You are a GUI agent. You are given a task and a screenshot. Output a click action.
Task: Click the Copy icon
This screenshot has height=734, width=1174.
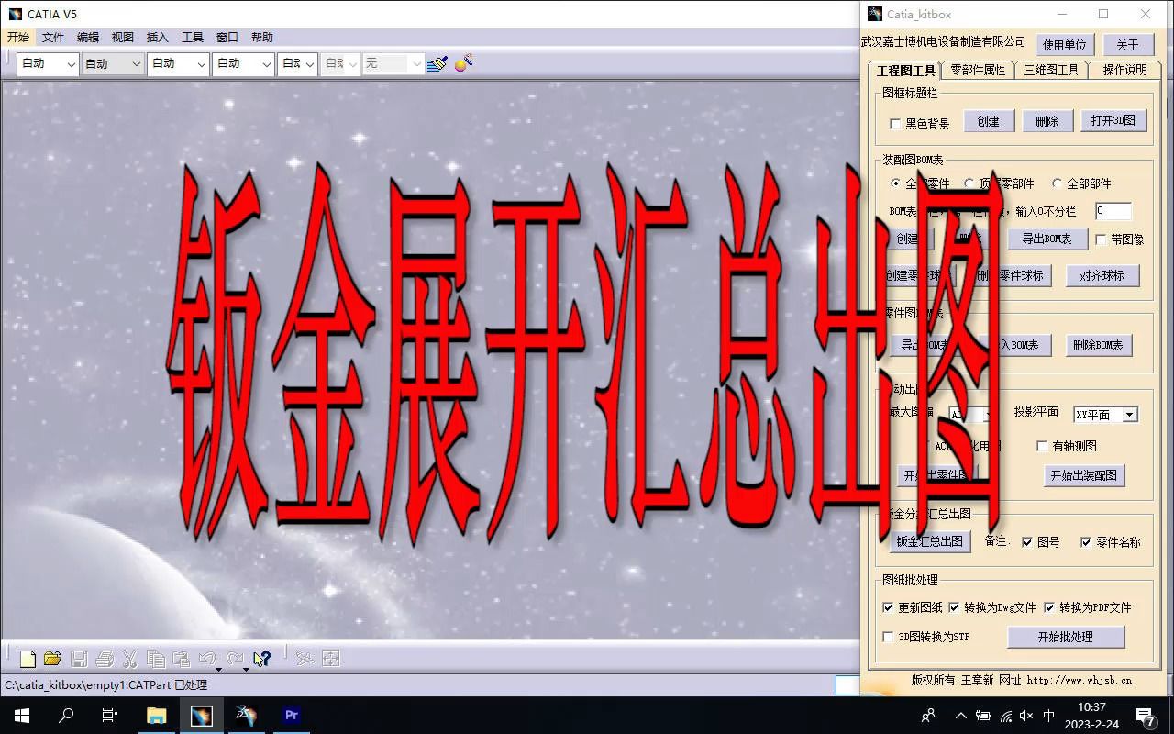click(x=156, y=658)
